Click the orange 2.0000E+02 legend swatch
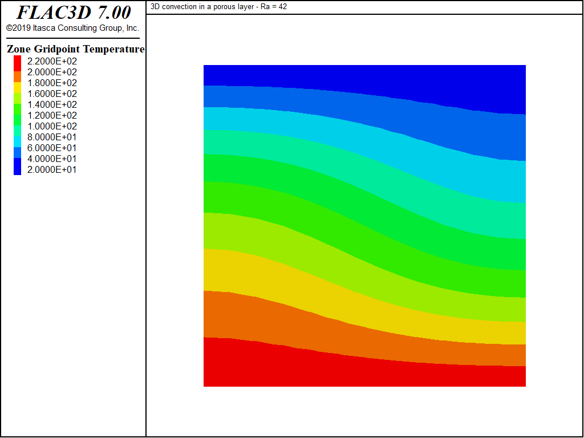The width and height of the screenshot is (584, 438). (x=18, y=77)
